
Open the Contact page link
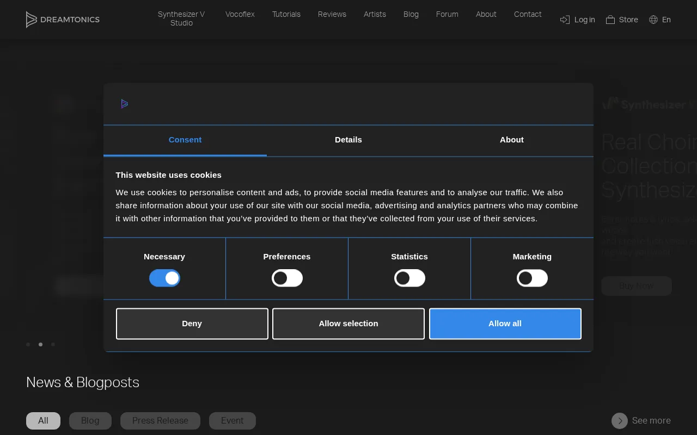point(528,14)
